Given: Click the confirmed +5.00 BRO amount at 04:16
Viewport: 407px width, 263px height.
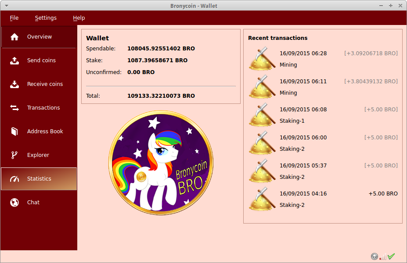Looking at the screenshot, I should click(x=383, y=194).
